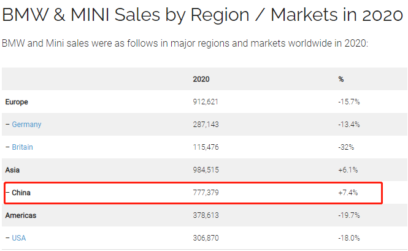Click the Americas row label
The height and width of the screenshot is (251, 408).
[x=20, y=215]
